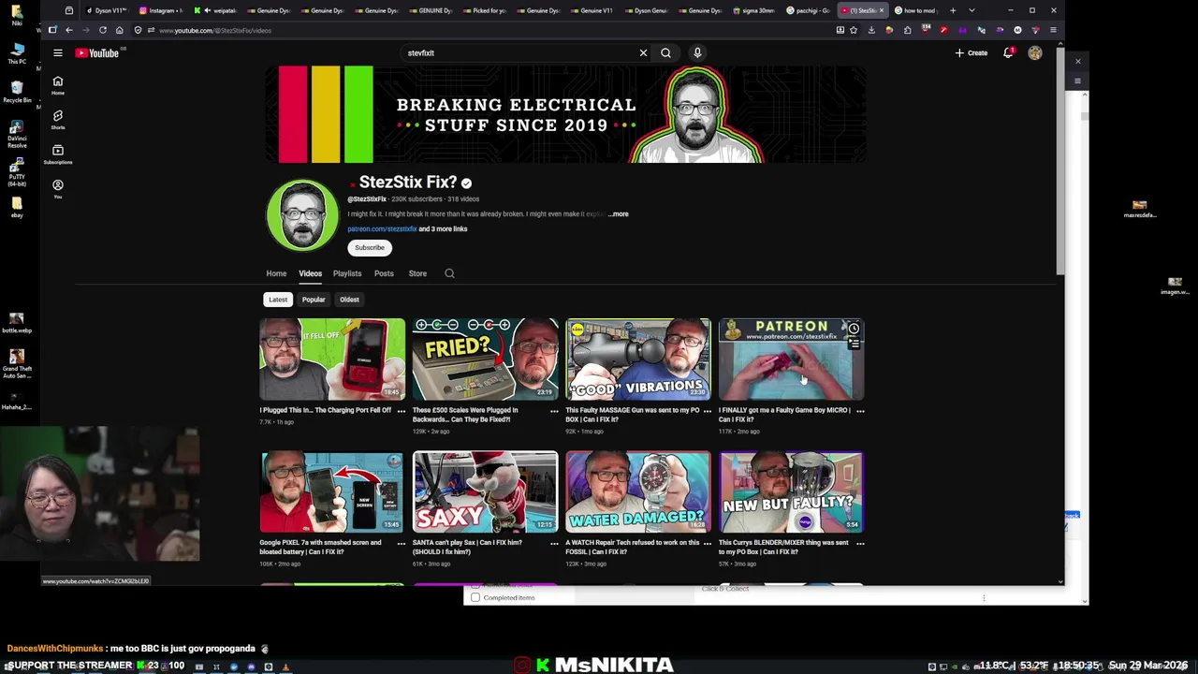Open the WATER DAMAGED? watch video thumbnail
Viewport: 1198px width, 674px height.
[x=638, y=492]
